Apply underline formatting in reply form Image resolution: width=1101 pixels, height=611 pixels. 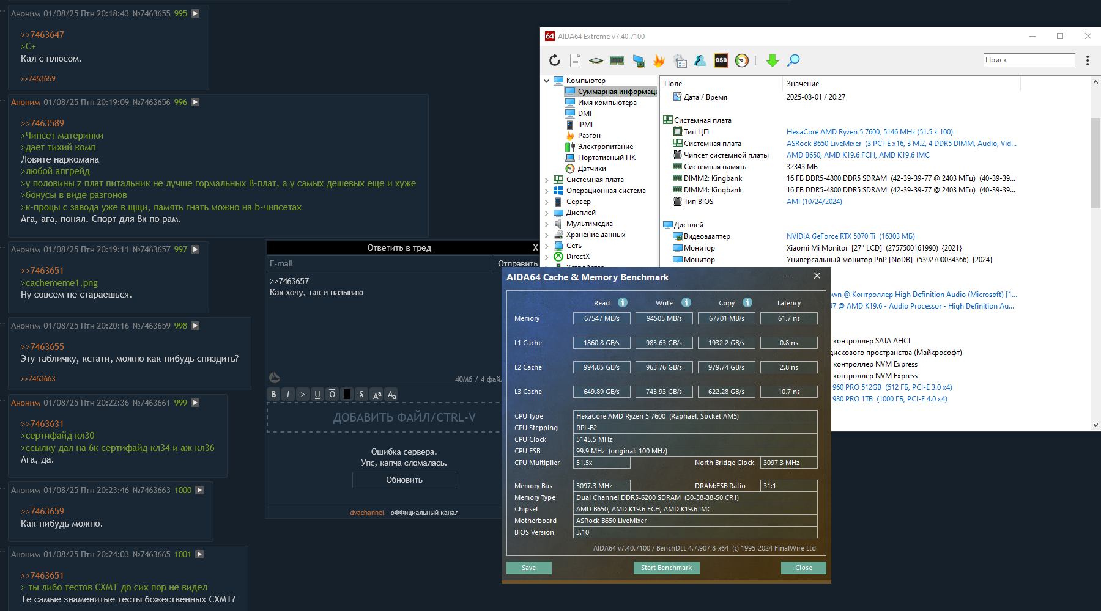click(x=317, y=394)
